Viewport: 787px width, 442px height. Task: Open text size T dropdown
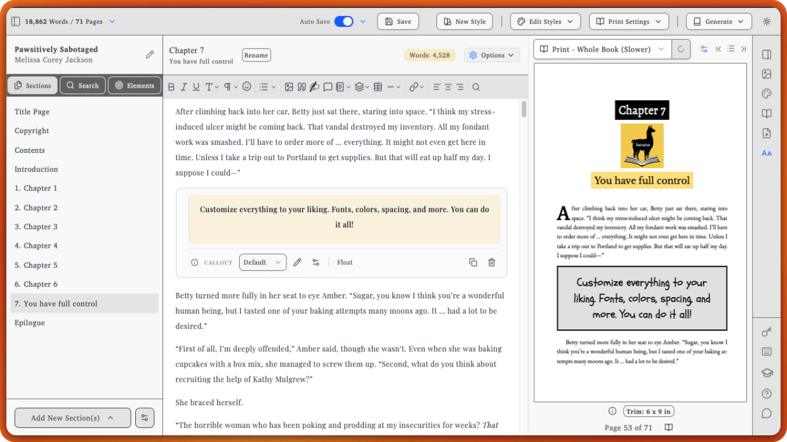212,87
